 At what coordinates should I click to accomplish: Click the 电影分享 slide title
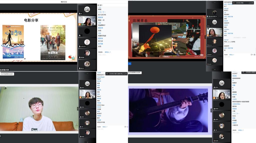[x=31, y=20]
